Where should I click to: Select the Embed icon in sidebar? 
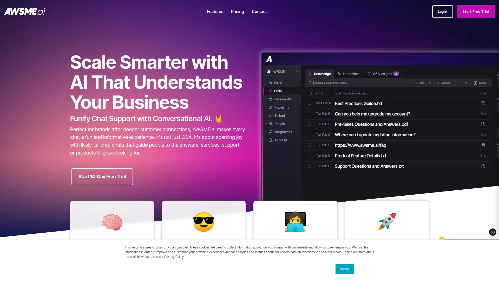(270, 116)
